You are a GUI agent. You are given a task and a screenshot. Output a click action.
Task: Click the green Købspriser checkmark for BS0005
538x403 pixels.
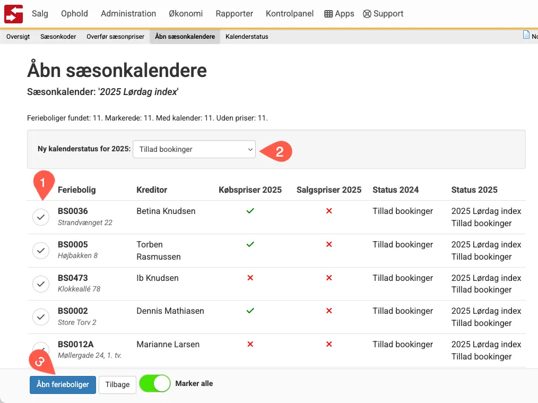250,244
